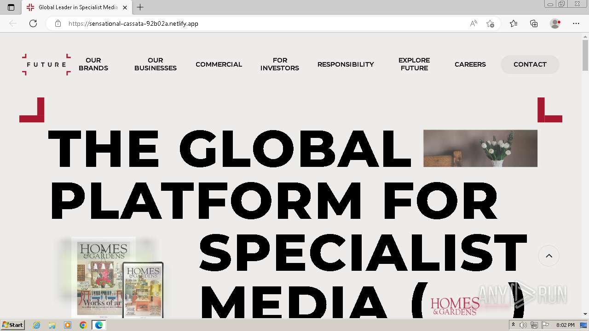Open the Our Businesses menu
Image resolution: width=589 pixels, height=331 pixels.
point(156,64)
